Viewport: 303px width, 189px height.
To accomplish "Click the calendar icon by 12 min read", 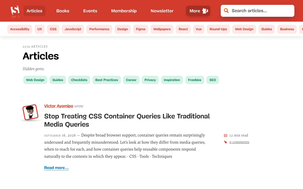I will point(225,135).
